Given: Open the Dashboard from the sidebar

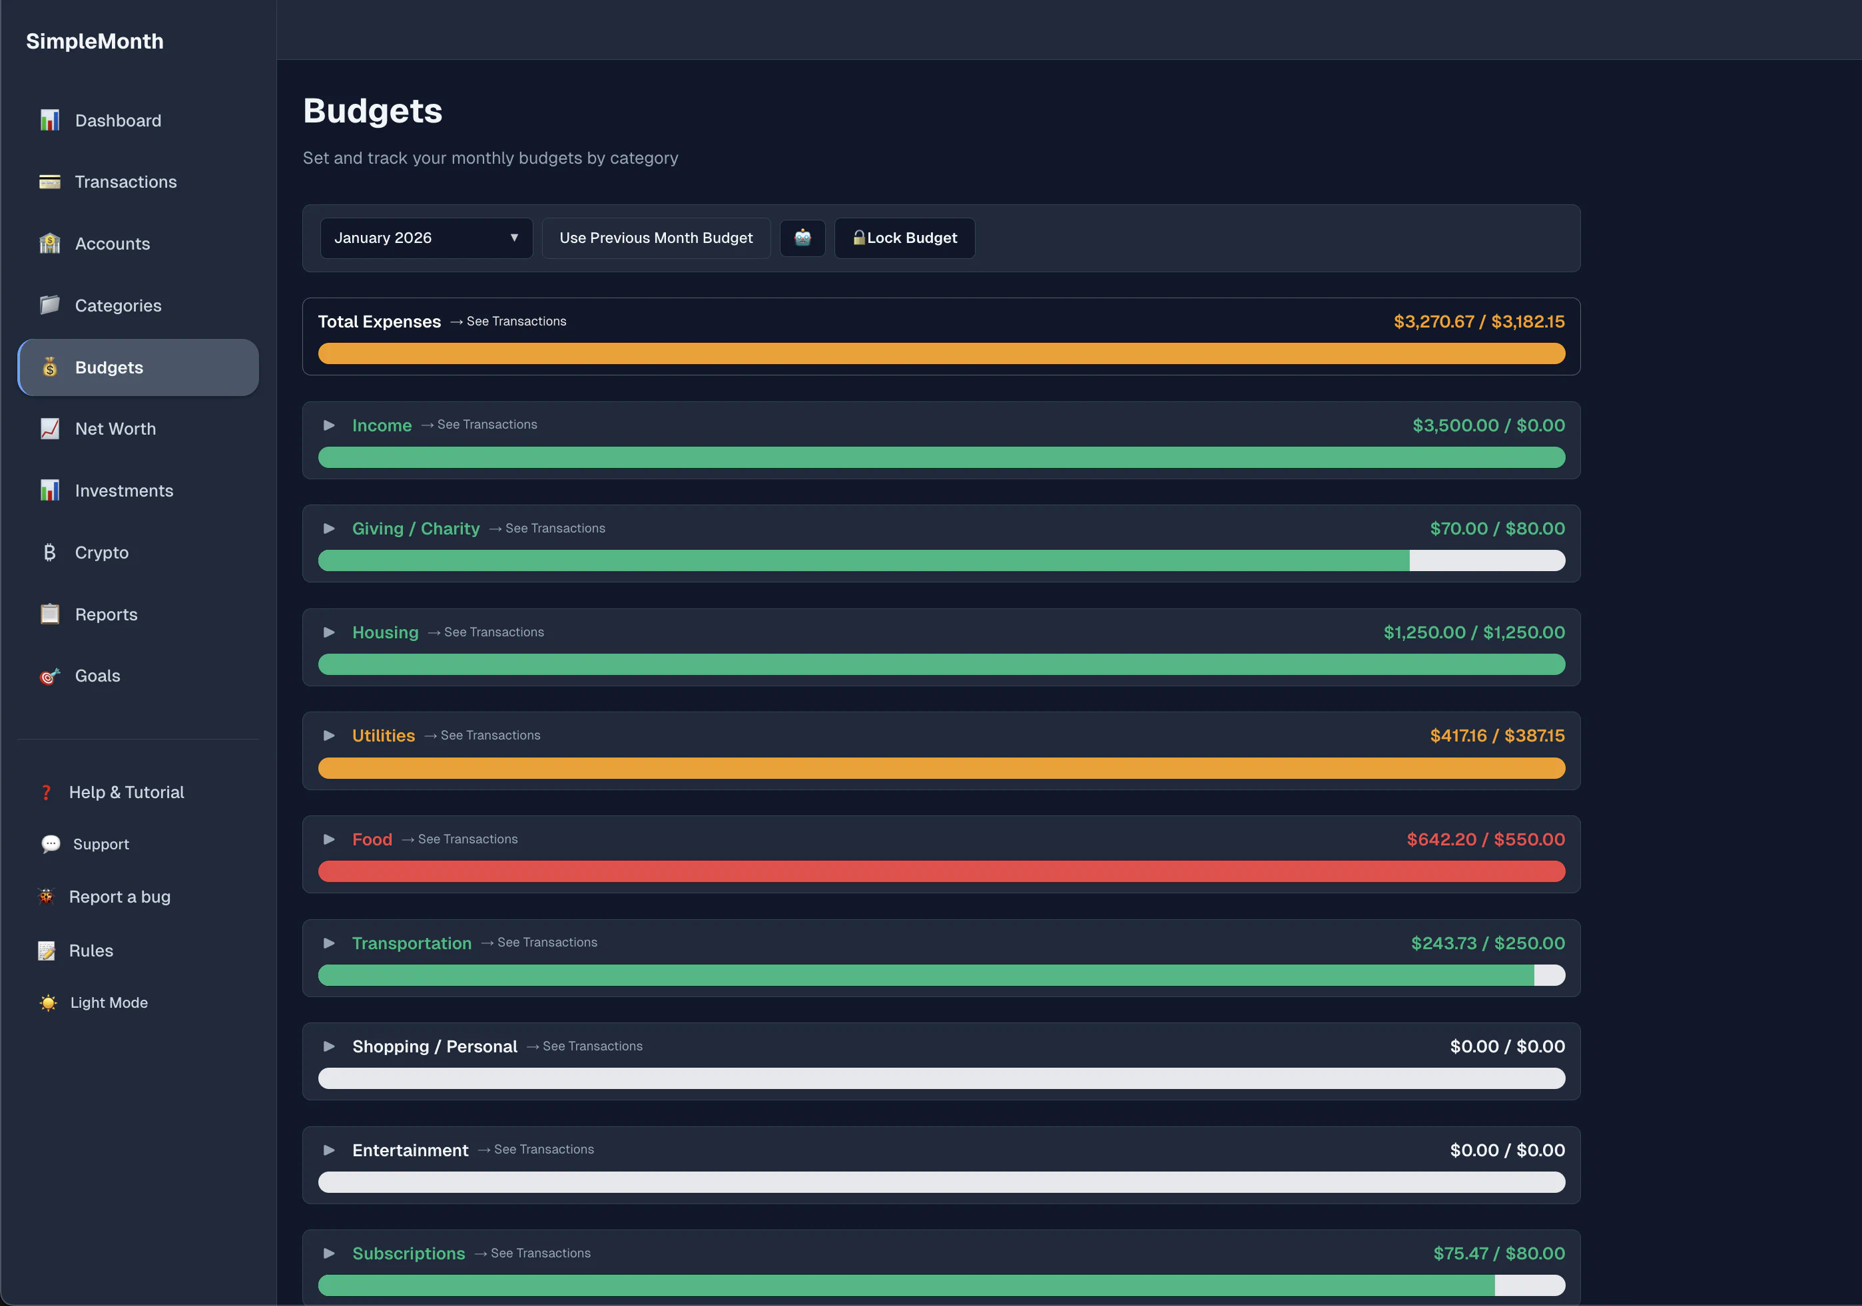Looking at the screenshot, I should (x=118, y=120).
